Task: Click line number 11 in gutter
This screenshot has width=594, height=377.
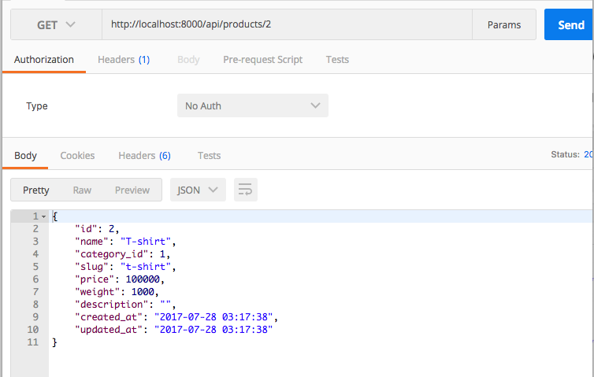Action: click(x=33, y=342)
